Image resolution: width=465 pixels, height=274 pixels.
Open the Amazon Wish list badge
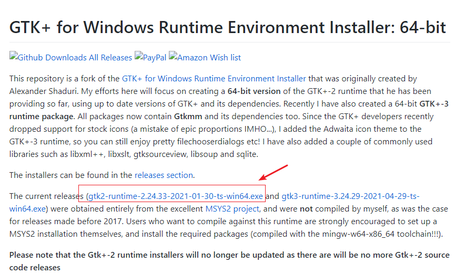tap(205, 57)
